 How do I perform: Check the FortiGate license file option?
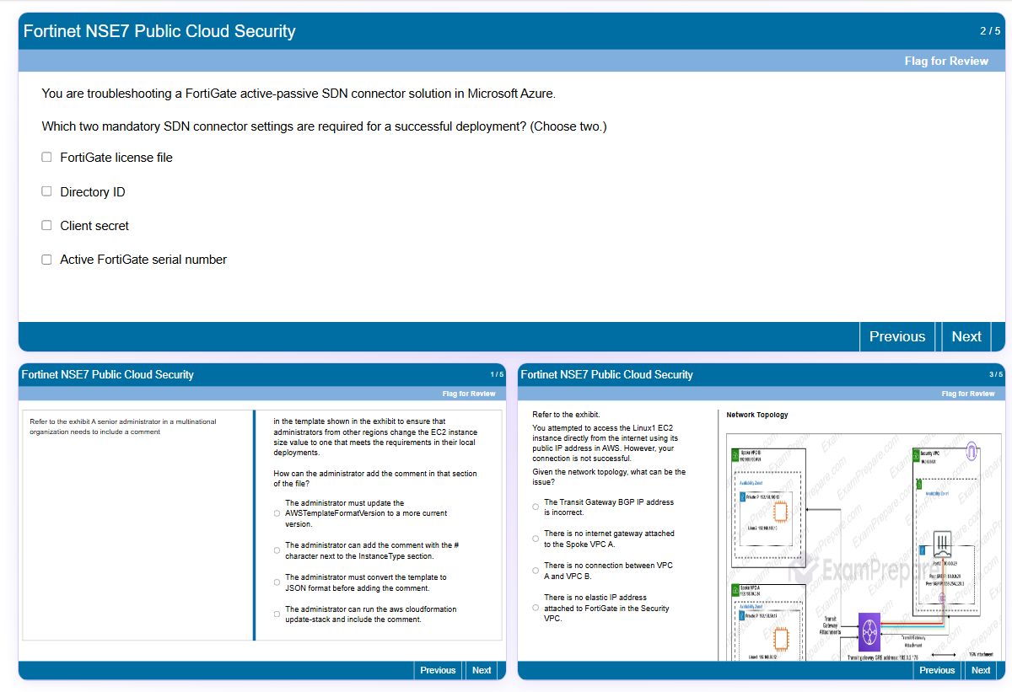tap(46, 157)
